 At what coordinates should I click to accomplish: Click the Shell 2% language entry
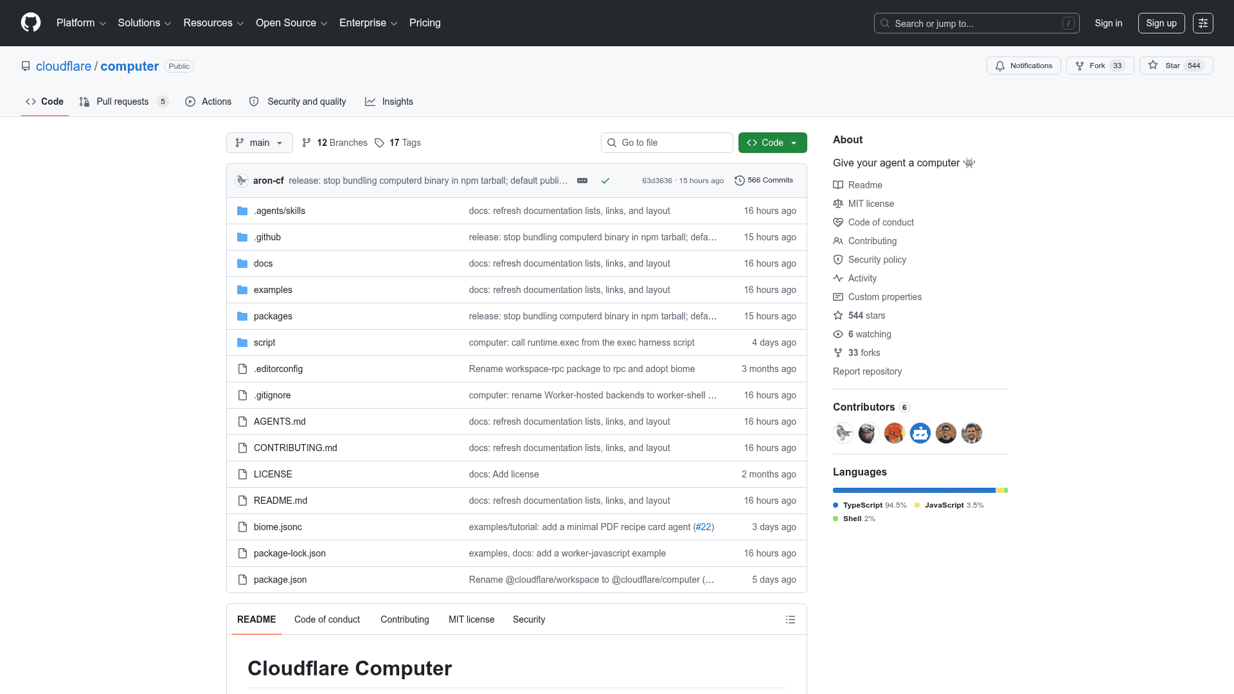(854, 519)
